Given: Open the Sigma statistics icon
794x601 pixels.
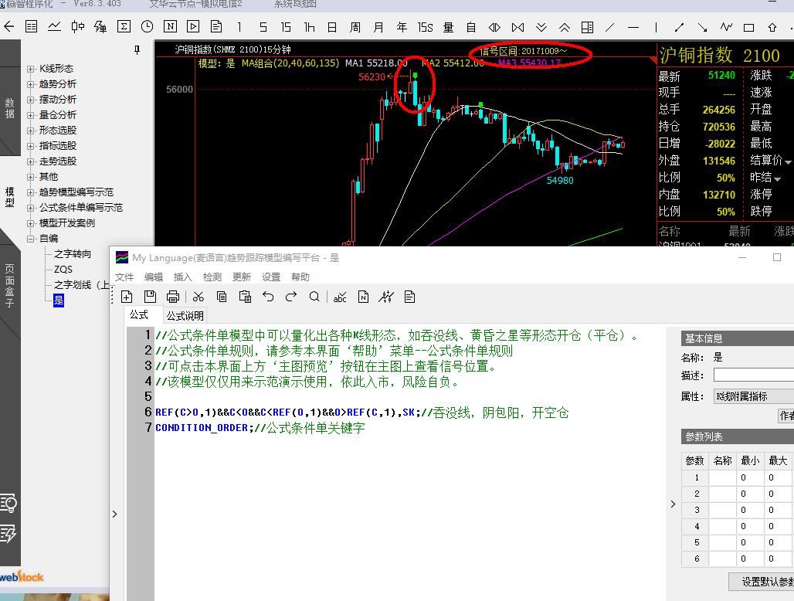Looking at the screenshot, I should point(124,26).
